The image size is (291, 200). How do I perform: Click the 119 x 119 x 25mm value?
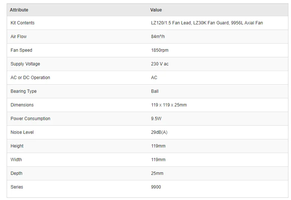[169, 105]
